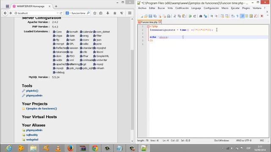
Task: Collapse the php code fold marker
Action: point(148,26)
